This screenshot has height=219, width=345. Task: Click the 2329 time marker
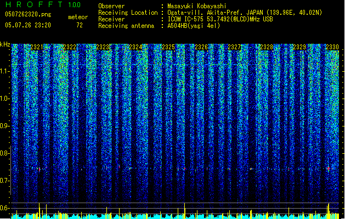click(299, 47)
